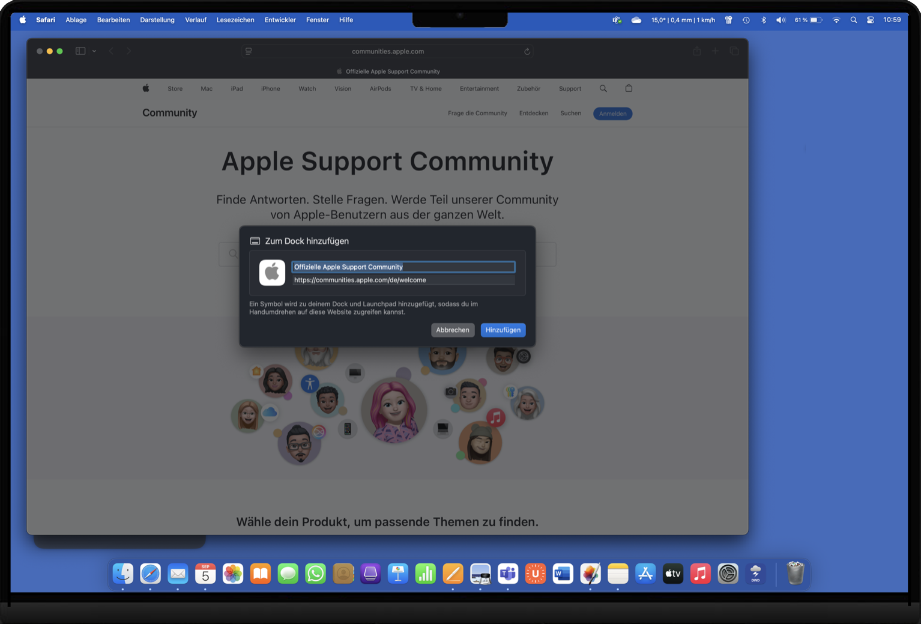Toggle the Safari sidebar button
Viewport: 921px width, 624px height.
pos(80,51)
